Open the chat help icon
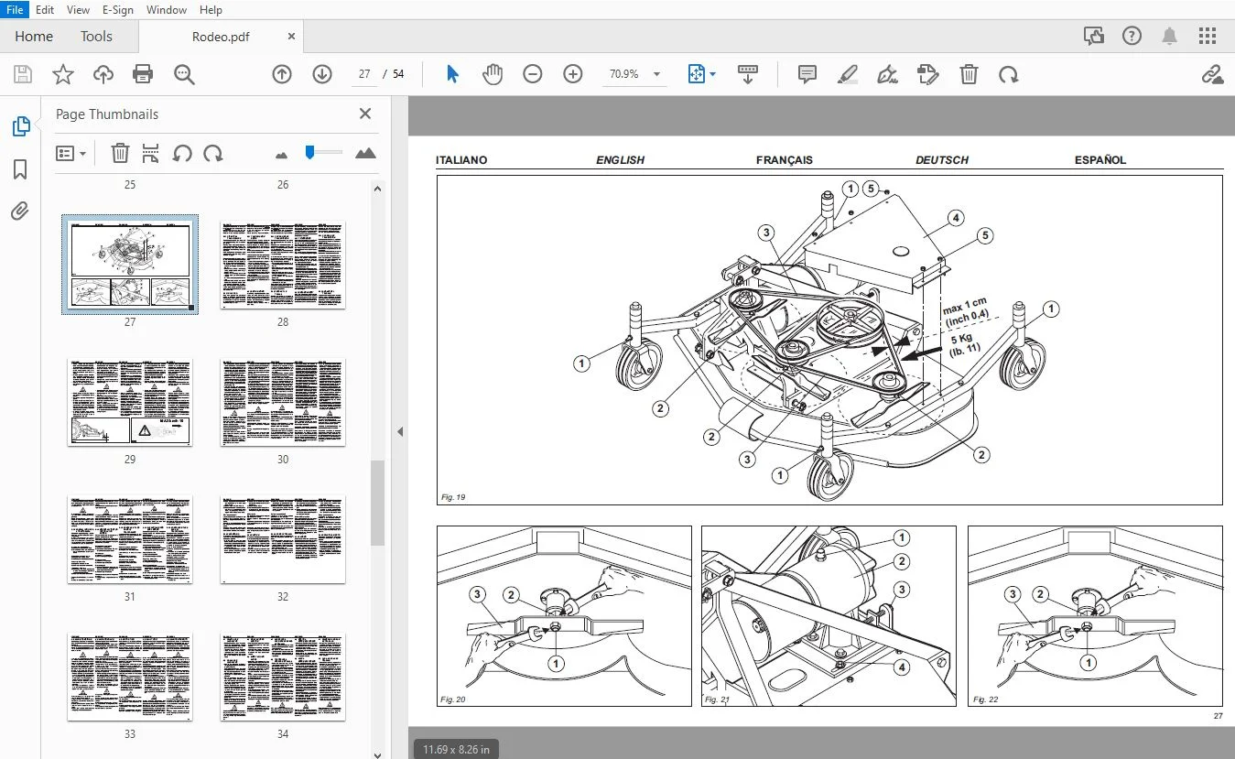Screen dimensions: 1235x759 [x=1093, y=37]
